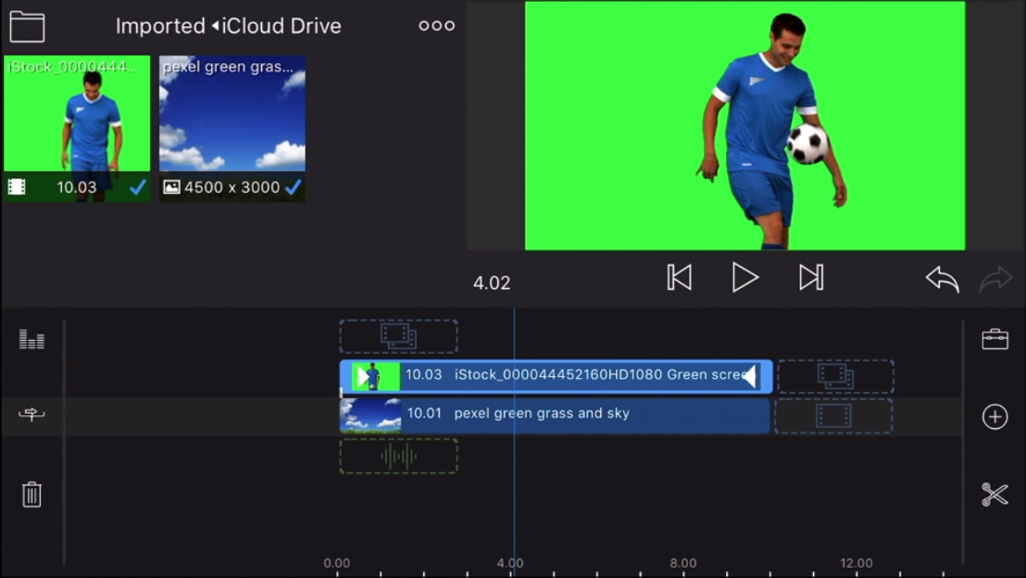Open the toolbox for clip effects
Viewport: 1026px width, 578px height.
click(995, 338)
